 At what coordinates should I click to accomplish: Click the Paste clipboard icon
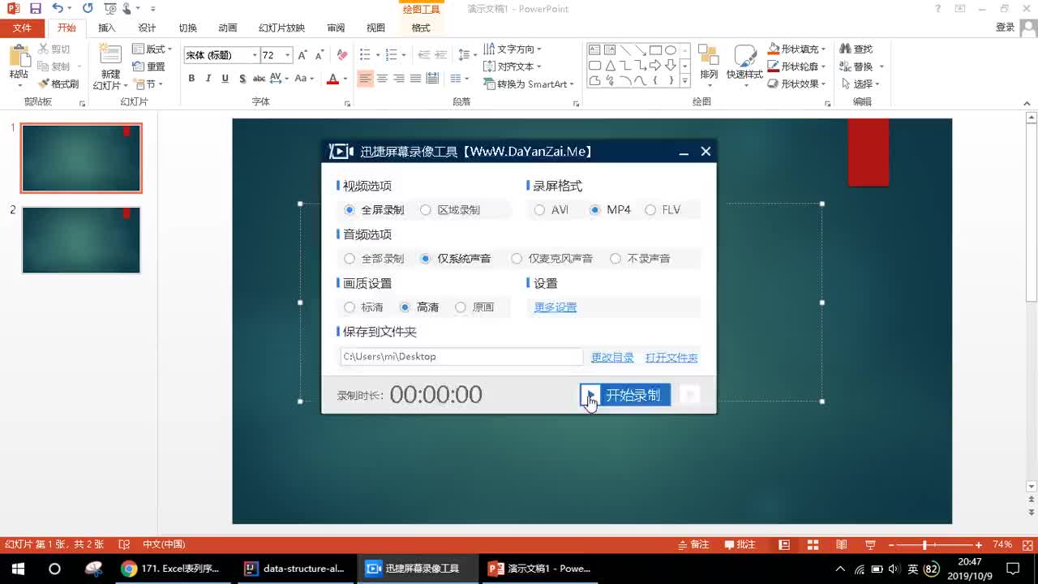coord(19,56)
